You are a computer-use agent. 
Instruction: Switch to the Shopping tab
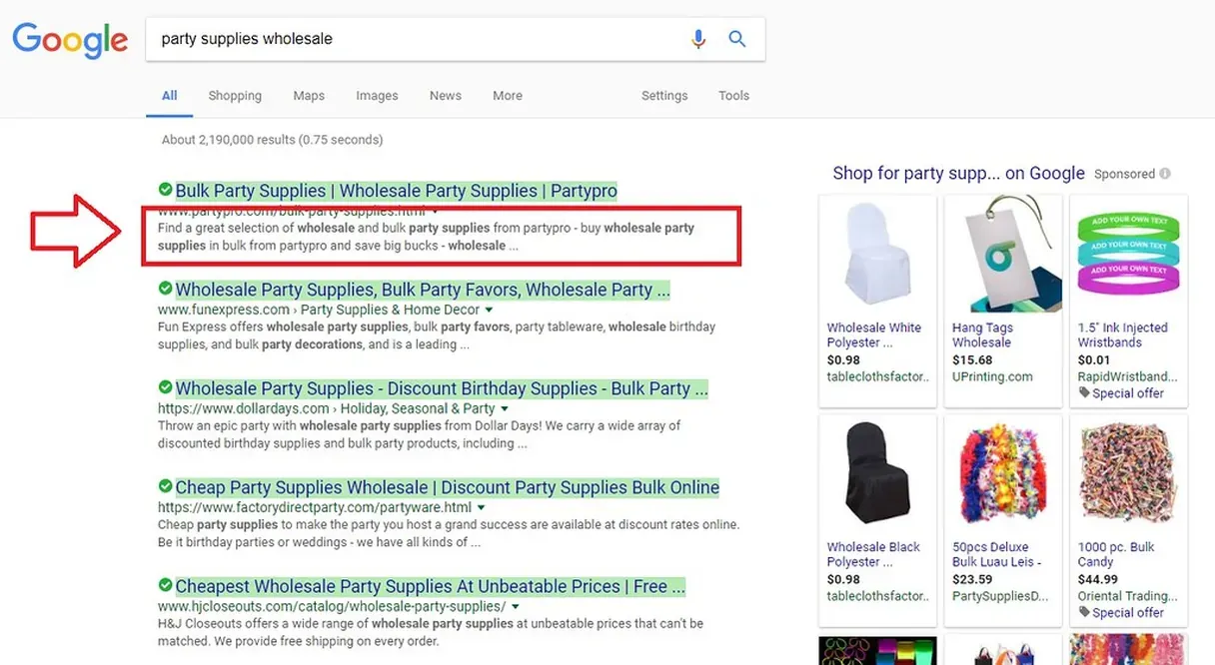coord(234,95)
